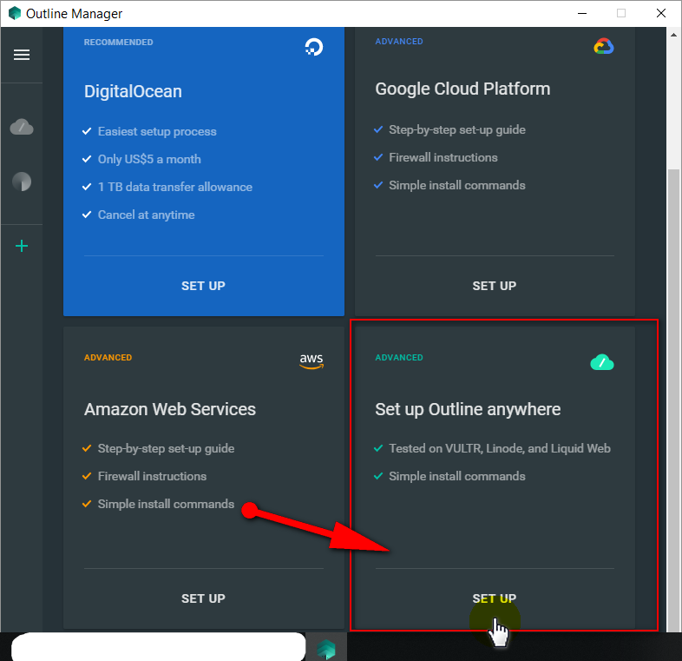This screenshot has width=682, height=661.
Task: Click 'Step-by-step set-up guide' on Google card
Action: click(x=457, y=129)
